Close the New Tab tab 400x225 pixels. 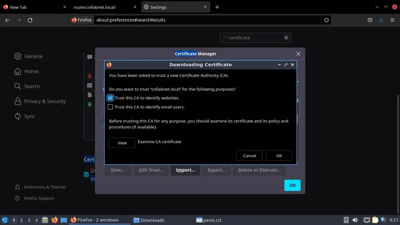tap(65, 7)
